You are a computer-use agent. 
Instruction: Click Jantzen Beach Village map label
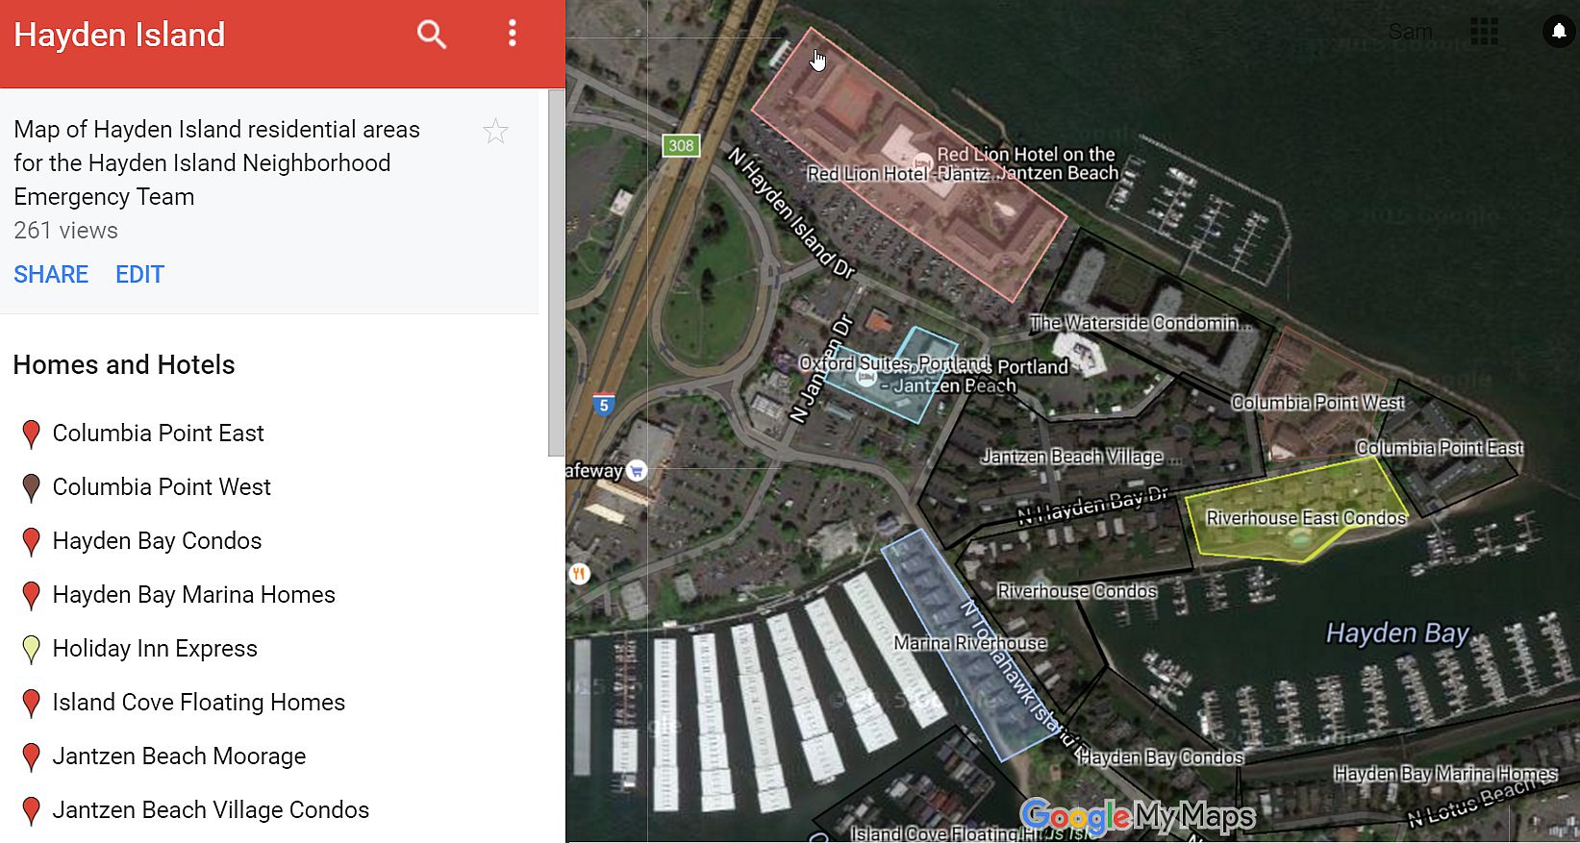(x=1081, y=457)
